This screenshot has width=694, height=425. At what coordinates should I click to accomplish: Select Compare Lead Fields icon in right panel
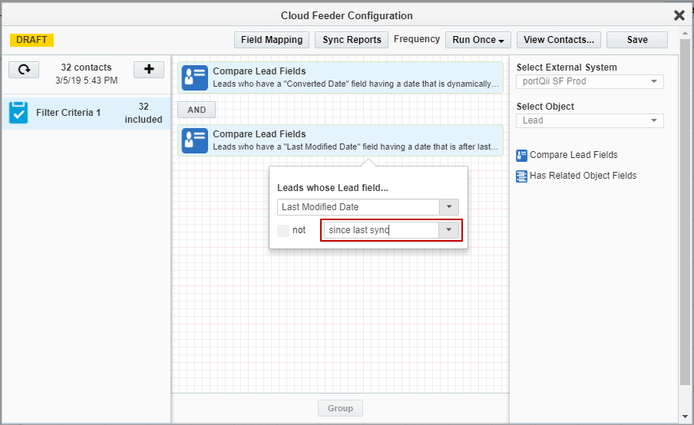click(x=522, y=155)
